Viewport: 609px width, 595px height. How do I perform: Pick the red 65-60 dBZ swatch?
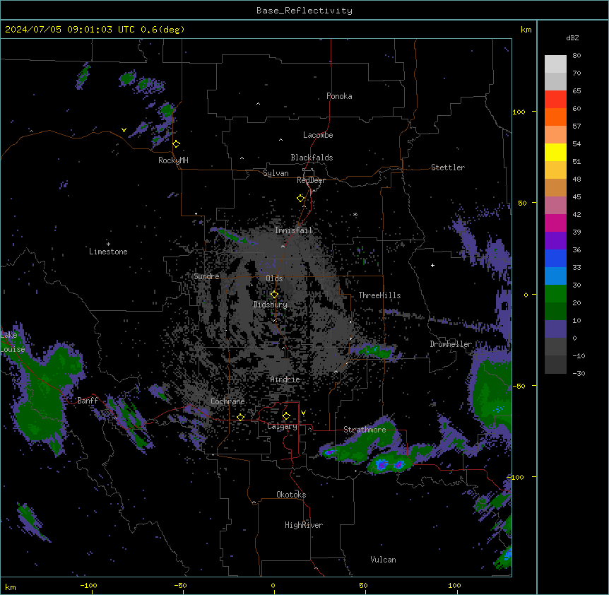click(555, 100)
